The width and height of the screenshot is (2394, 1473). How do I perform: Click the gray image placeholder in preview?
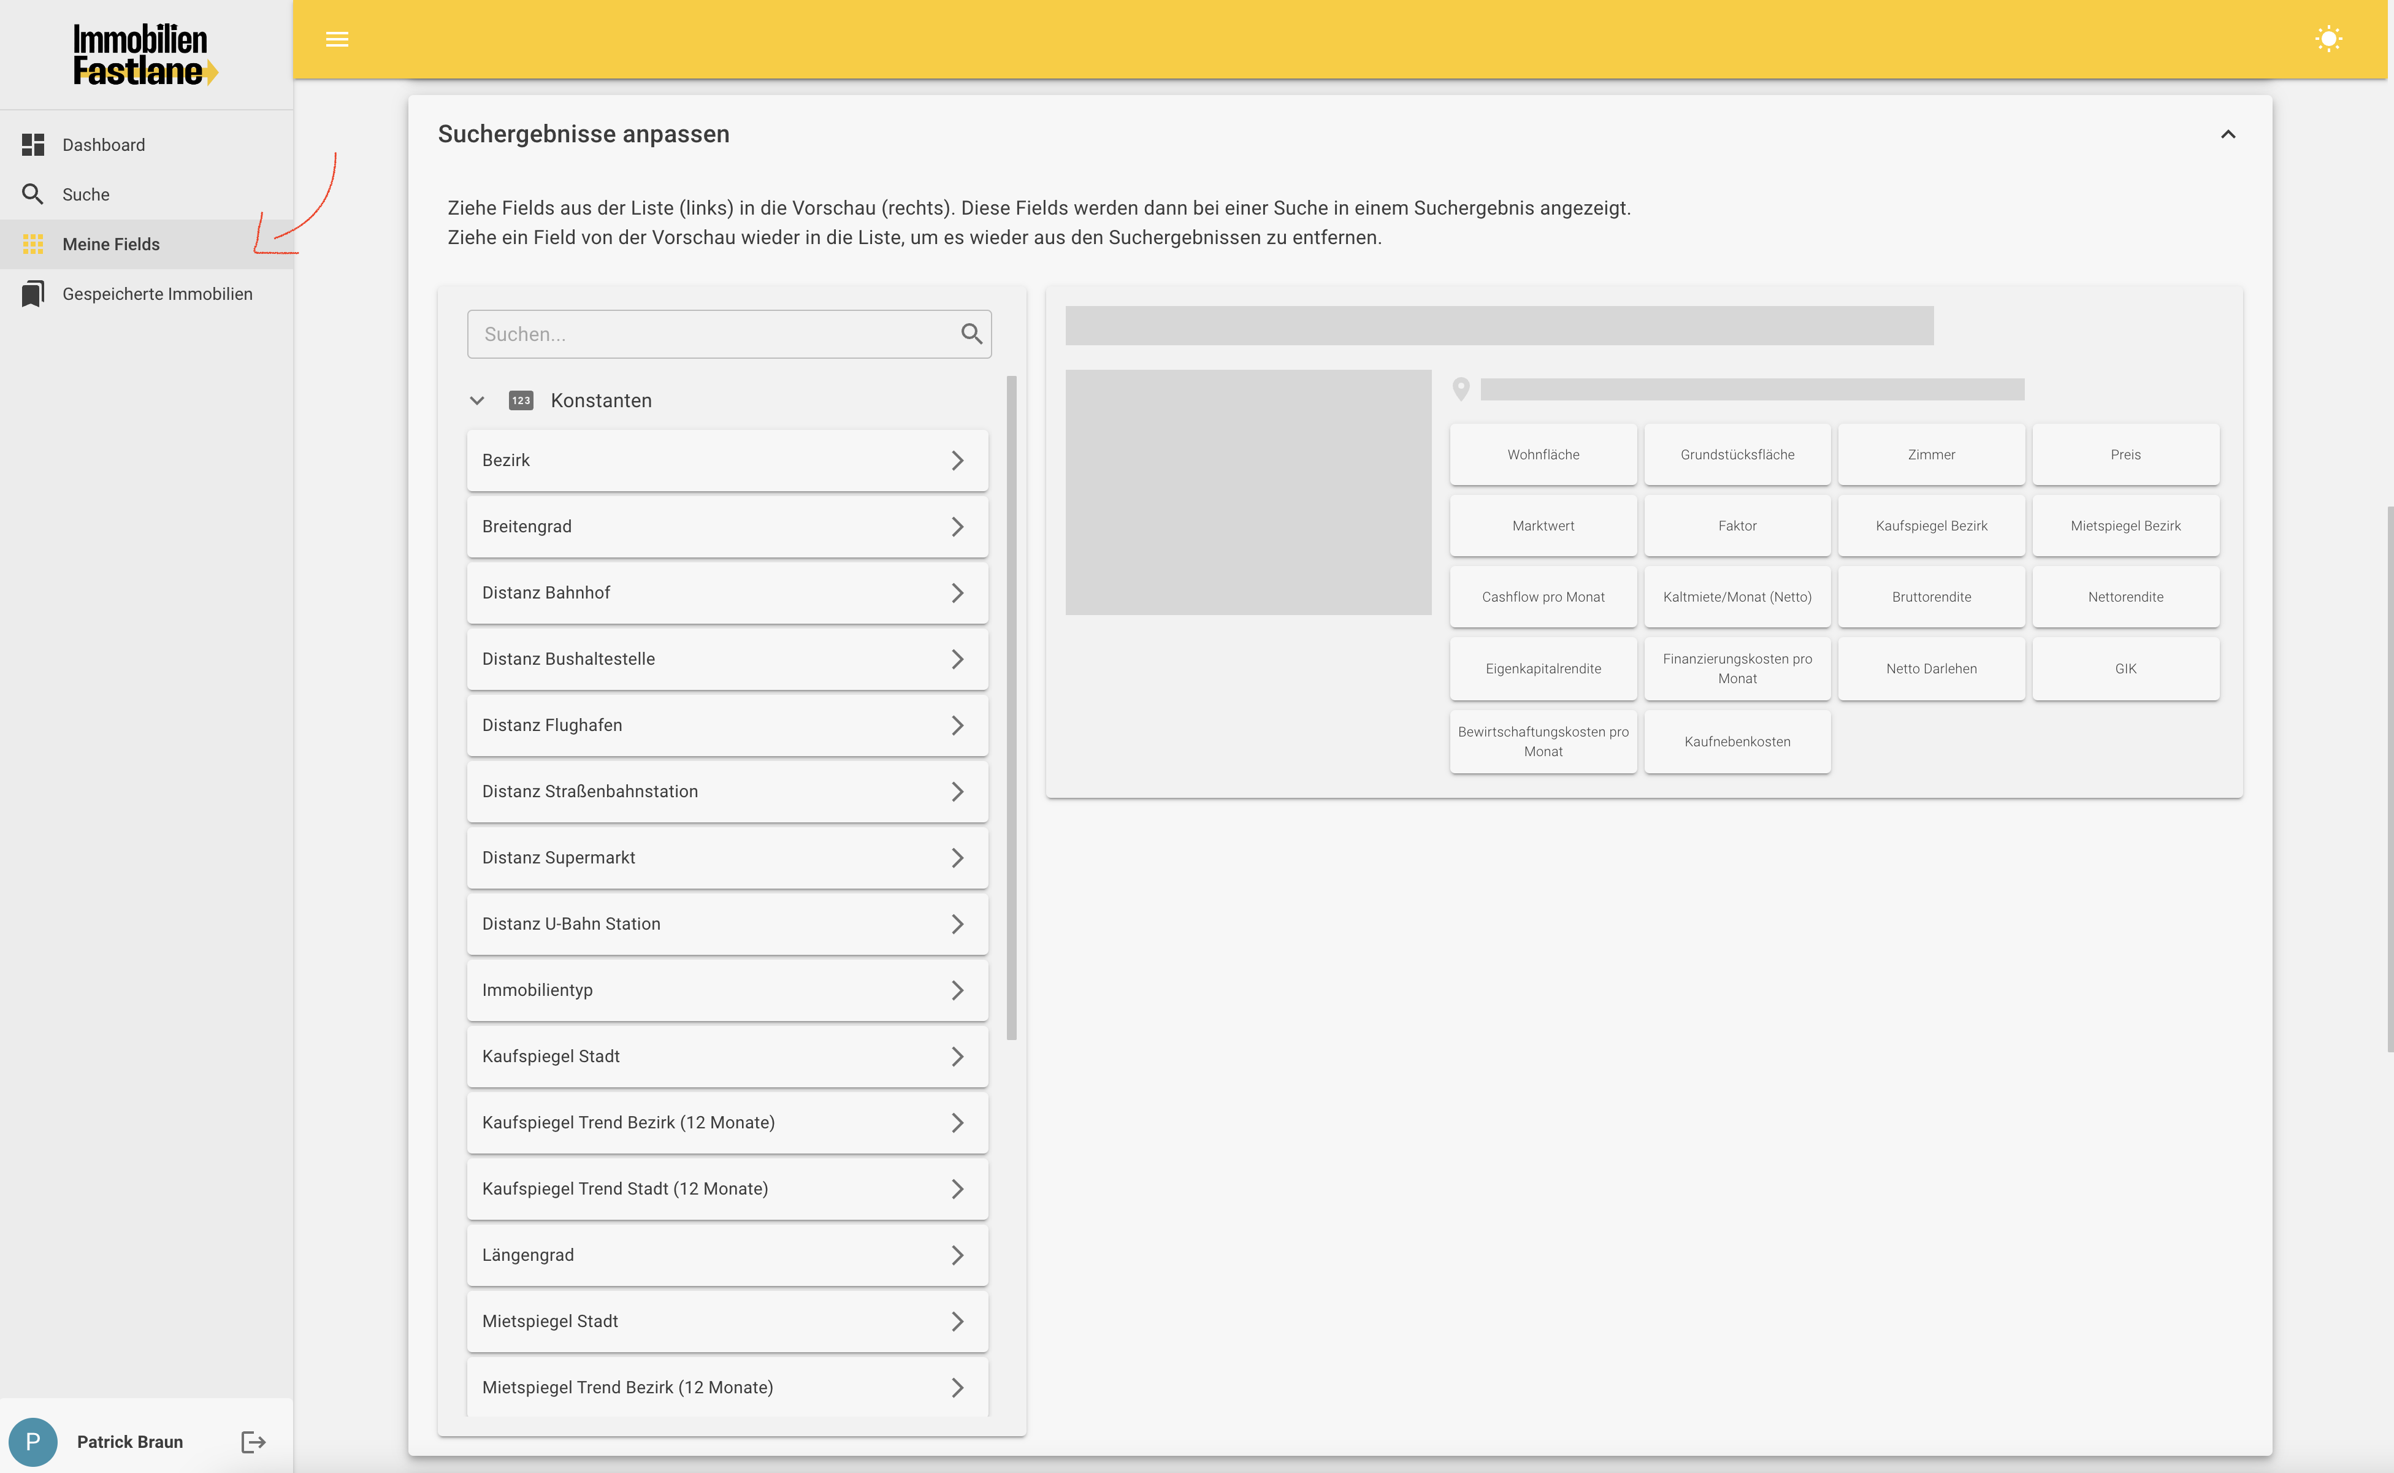tap(1248, 492)
